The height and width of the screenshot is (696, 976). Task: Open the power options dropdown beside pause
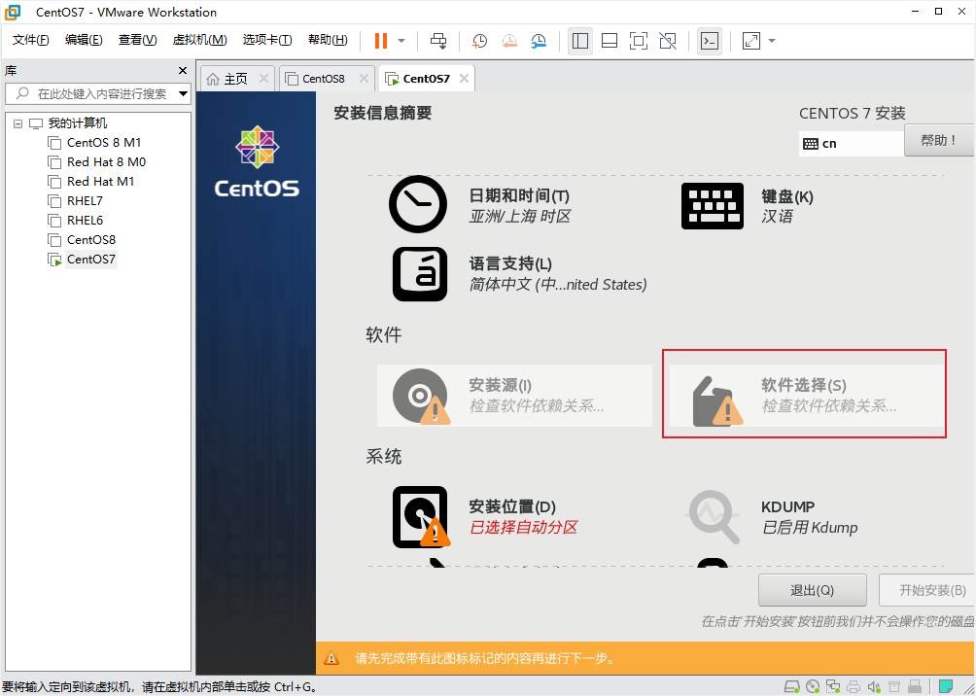[x=401, y=41]
